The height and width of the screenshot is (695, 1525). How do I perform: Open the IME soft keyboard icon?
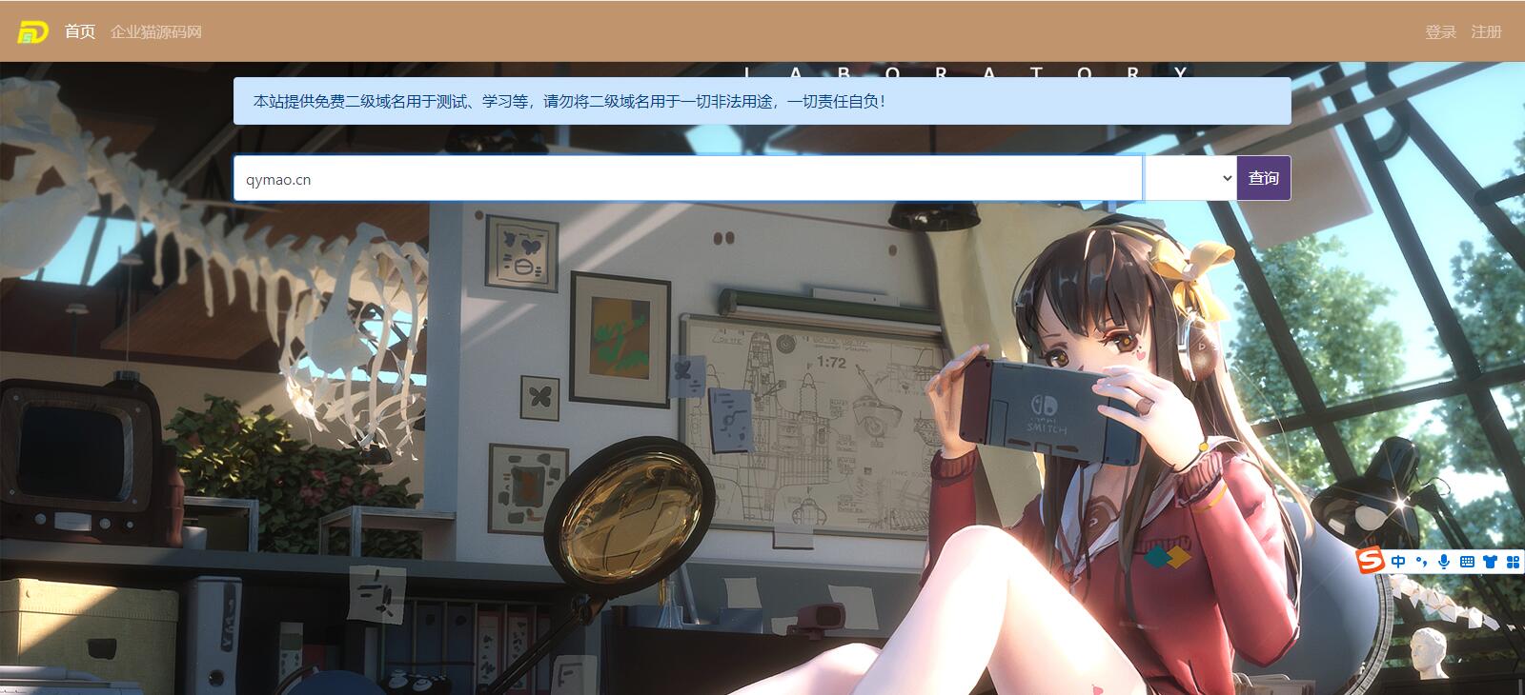click(1467, 562)
